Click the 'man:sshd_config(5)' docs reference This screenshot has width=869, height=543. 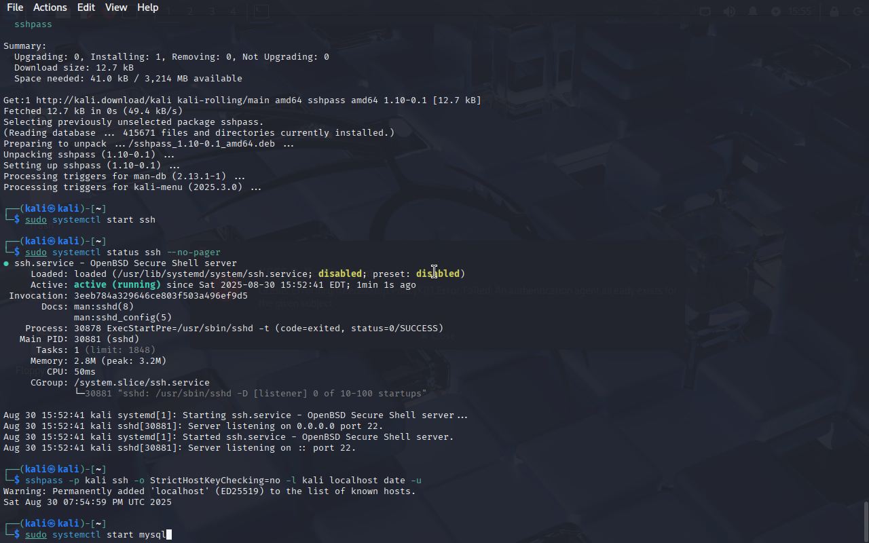tap(123, 318)
